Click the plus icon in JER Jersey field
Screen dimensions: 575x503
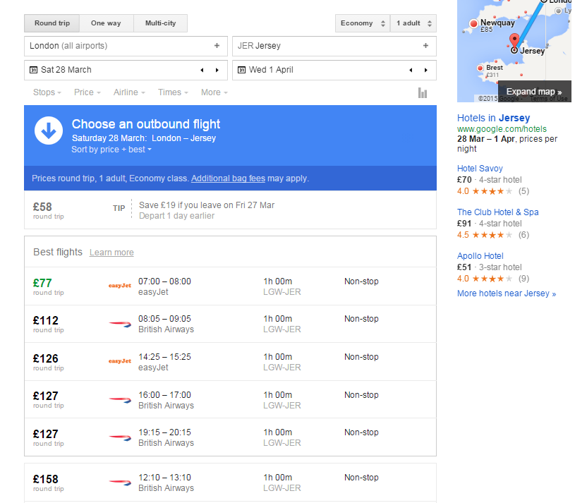[425, 46]
